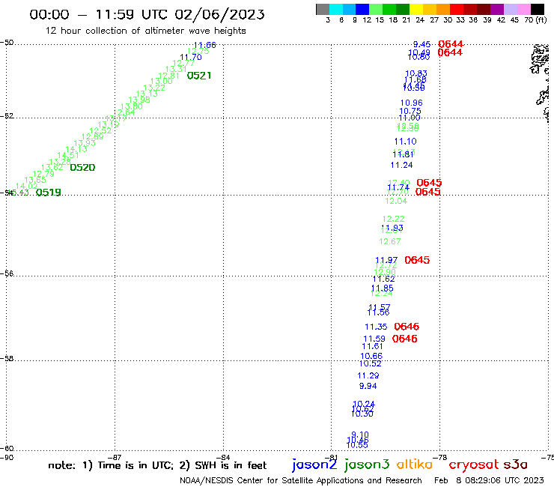The image size is (554, 487).
Task: Click the gray swatch in the color scale
Action: point(323,9)
